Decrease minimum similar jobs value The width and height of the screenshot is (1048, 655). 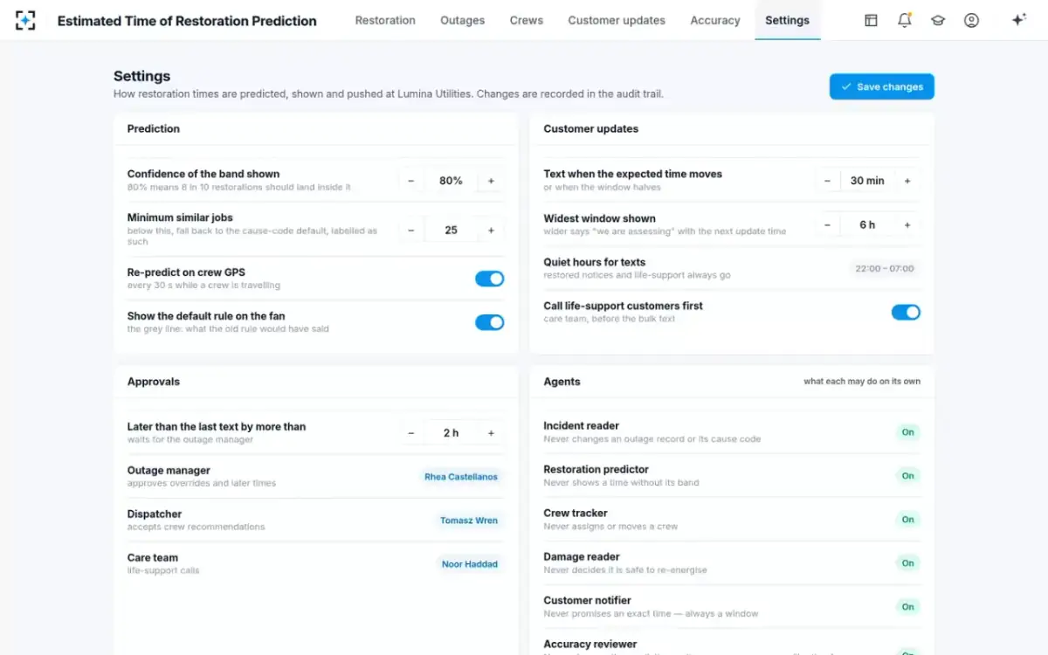click(x=411, y=231)
